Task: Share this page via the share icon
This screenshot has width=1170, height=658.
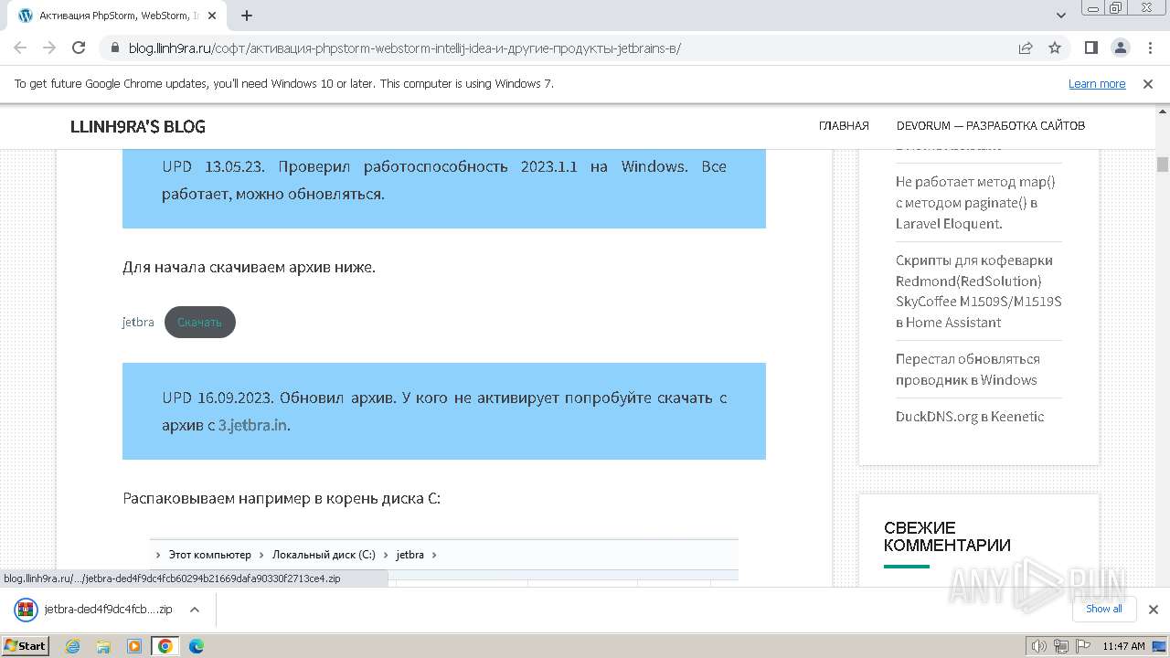Action: [x=1026, y=48]
